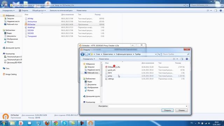The height and width of the screenshot is (126, 224).
Task: Click the Отмена button
Action: coord(181,110)
